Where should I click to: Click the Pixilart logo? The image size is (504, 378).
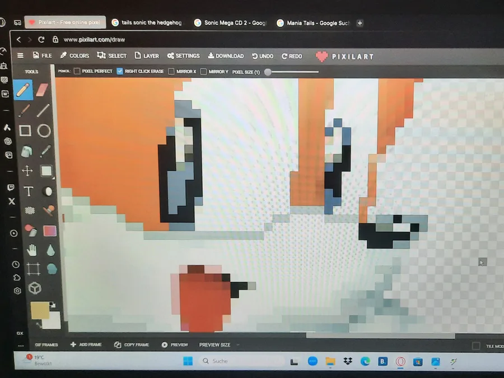[344, 57]
